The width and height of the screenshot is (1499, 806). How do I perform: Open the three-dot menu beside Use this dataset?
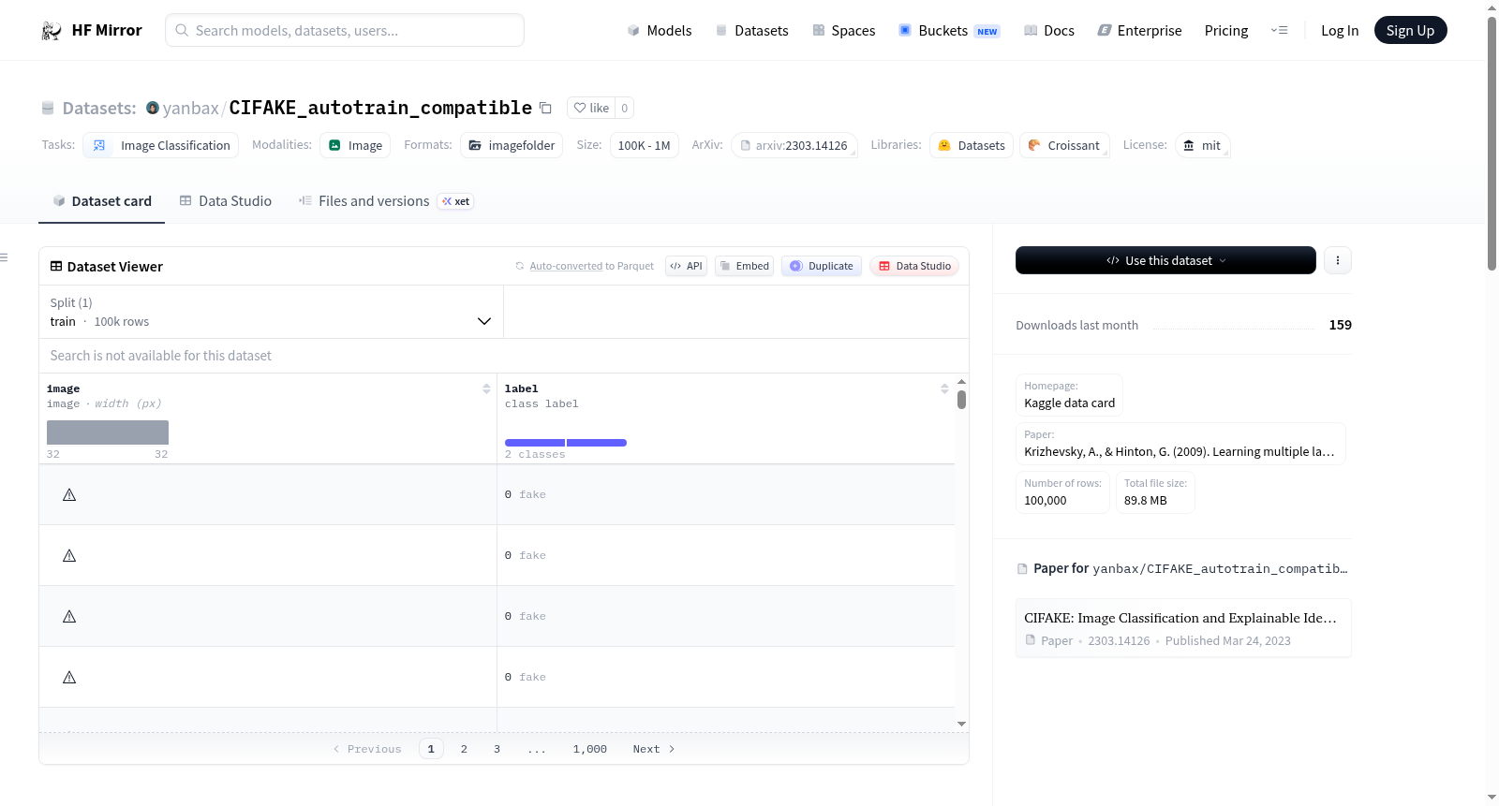tap(1338, 260)
